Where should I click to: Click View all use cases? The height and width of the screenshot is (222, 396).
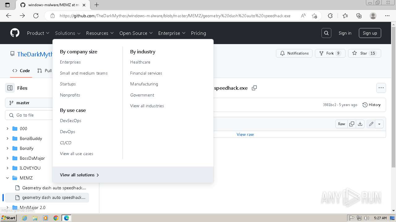pos(76,154)
